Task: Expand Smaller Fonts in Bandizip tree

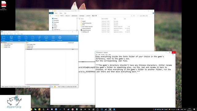Action: (2, 47)
